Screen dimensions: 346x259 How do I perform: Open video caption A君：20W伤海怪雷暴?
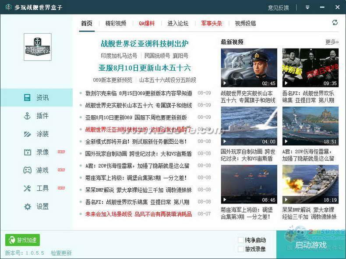[x=308, y=155]
